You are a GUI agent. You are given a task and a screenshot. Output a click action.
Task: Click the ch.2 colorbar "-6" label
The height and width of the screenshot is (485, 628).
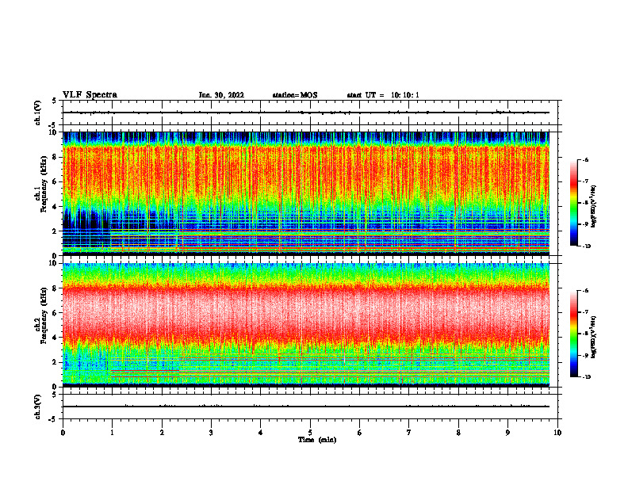point(585,291)
